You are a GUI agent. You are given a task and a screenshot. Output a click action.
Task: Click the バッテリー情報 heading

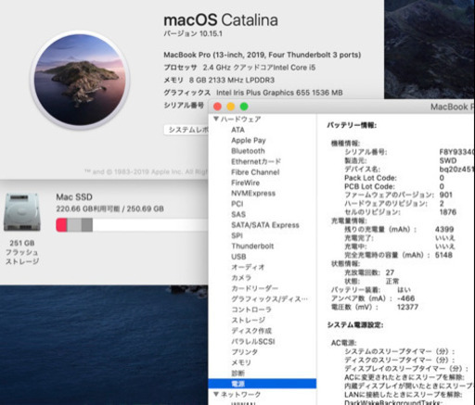(x=352, y=125)
